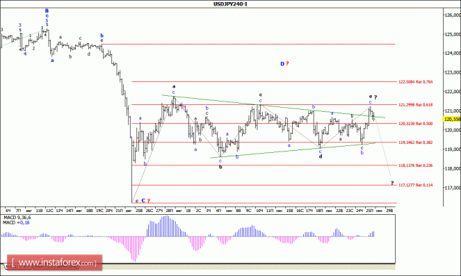
Task: Click the 117,1277 Ret 0,114 level label
Action: click(x=415, y=185)
